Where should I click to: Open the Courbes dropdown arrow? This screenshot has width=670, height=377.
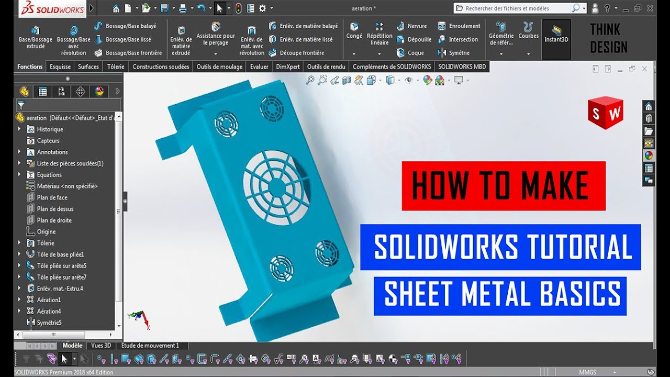pos(528,53)
